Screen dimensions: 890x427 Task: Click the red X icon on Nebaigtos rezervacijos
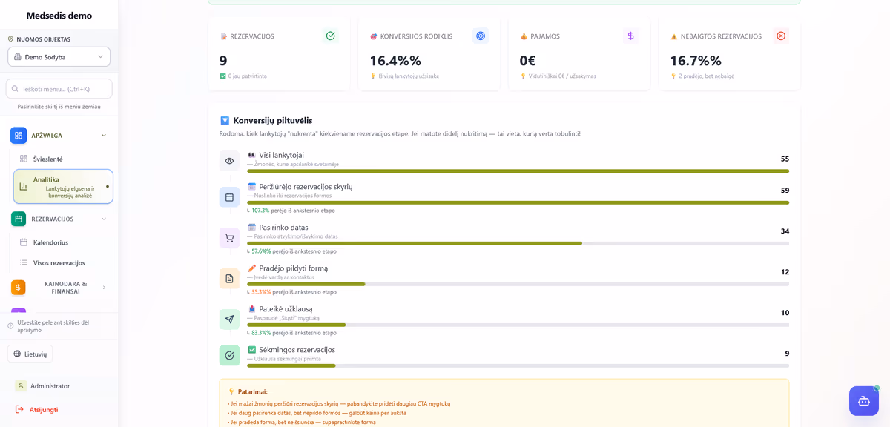point(780,36)
